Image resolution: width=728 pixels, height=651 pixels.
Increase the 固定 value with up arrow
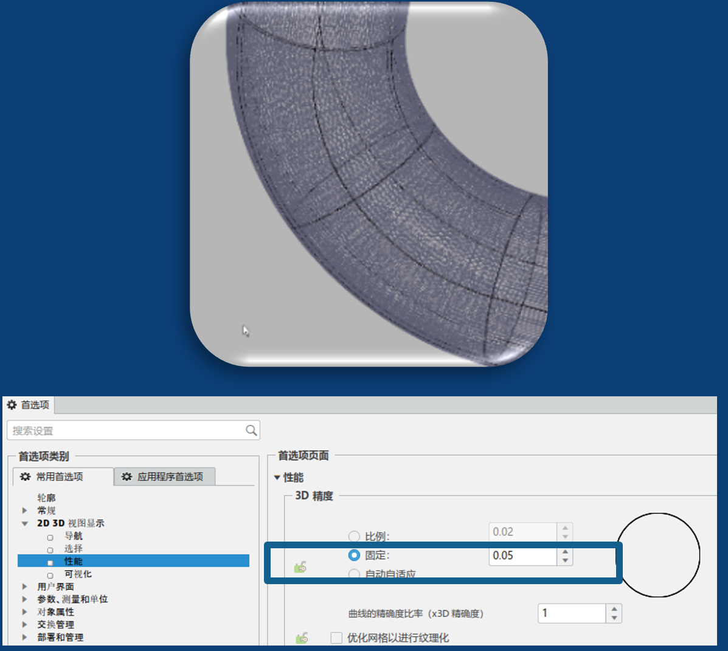(x=565, y=552)
